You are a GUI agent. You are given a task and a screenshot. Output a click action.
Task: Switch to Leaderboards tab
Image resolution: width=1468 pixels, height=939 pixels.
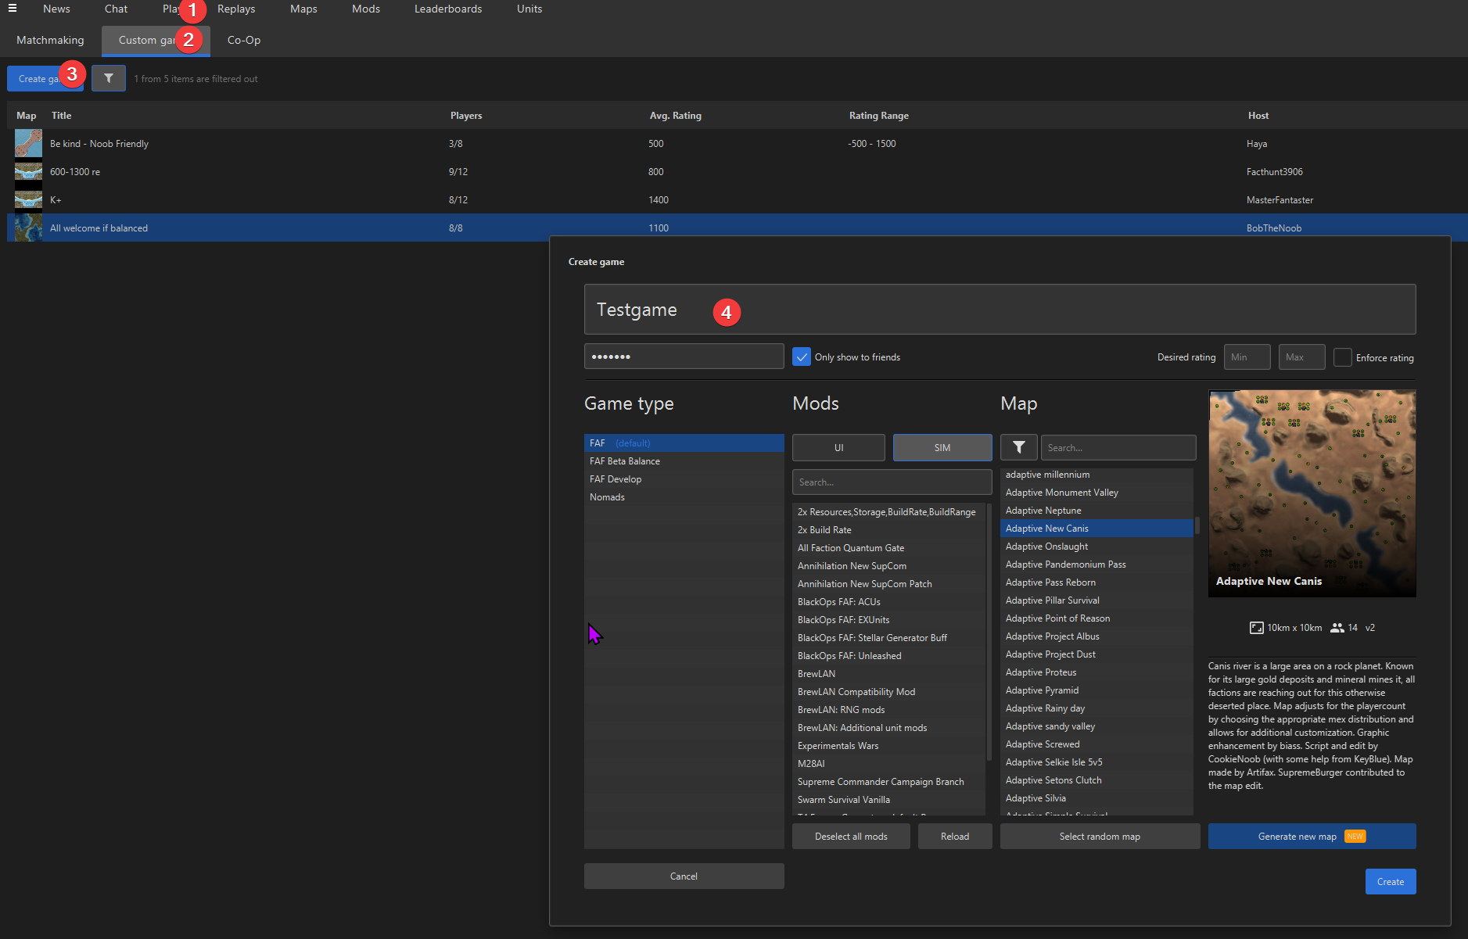click(x=448, y=9)
